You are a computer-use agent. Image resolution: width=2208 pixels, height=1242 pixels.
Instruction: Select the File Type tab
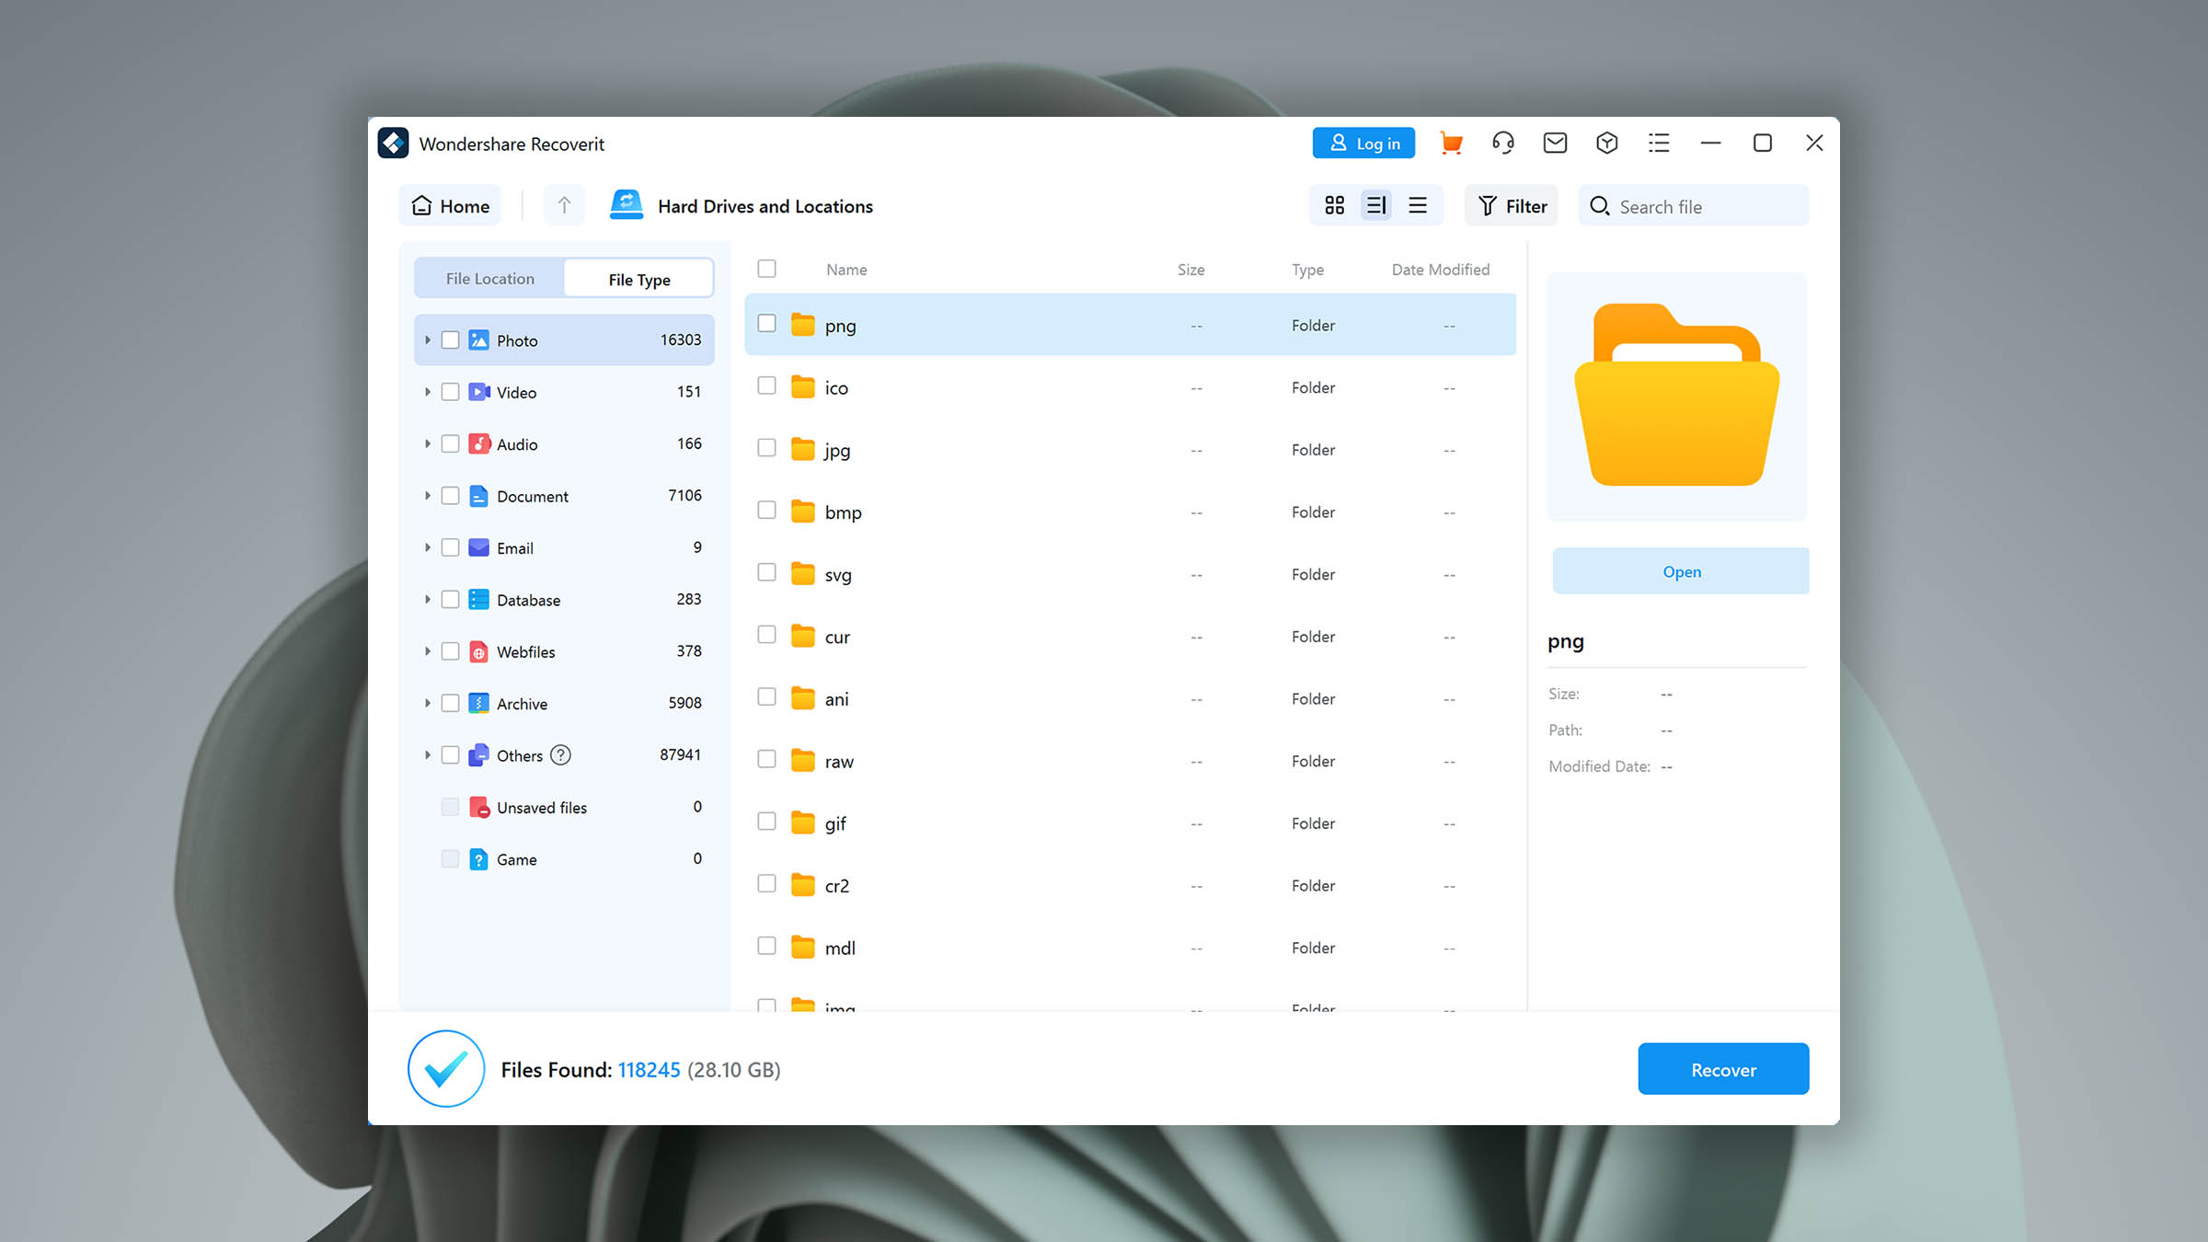[x=639, y=279]
